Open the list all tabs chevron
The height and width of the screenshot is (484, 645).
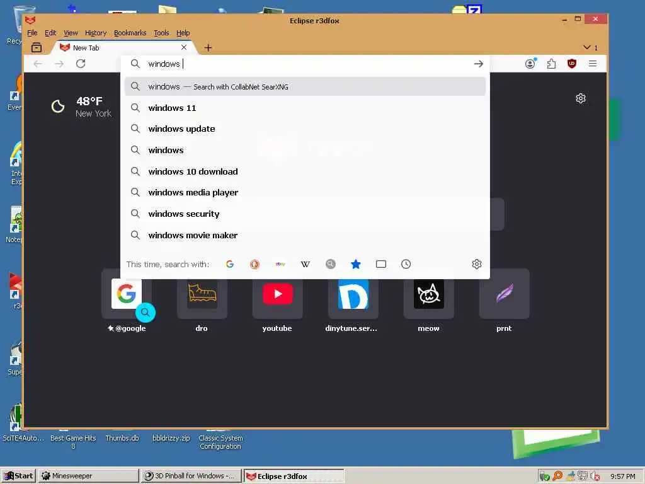(x=587, y=47)
